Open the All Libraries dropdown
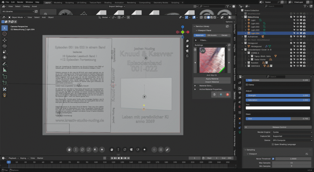The width and height of the screenshot is (314, 172). [18, 11]
